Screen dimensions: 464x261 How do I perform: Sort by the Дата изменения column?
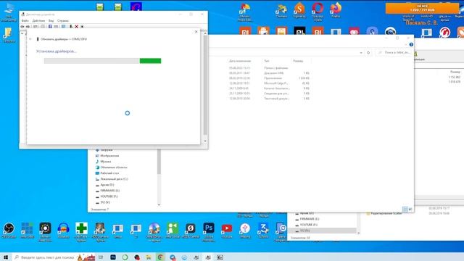(x=240, y=61)
